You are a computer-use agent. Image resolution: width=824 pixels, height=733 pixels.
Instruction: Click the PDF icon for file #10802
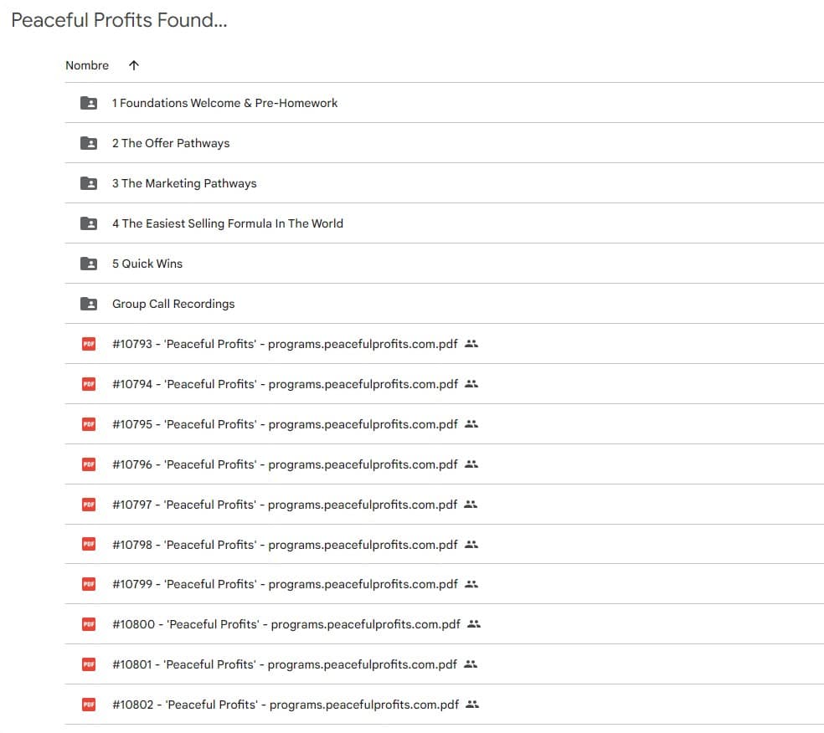click(88, 705)
